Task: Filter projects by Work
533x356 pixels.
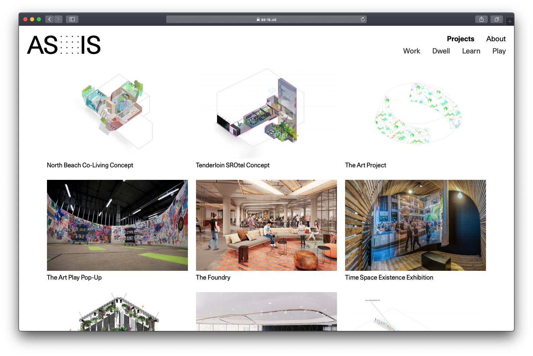Action: click(411, 51)
